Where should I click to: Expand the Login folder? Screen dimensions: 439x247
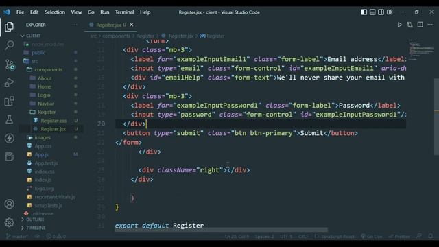click(44, 95)
